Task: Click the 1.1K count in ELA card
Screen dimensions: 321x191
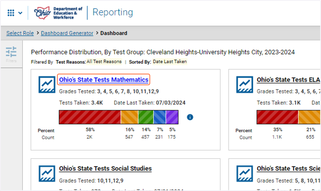Action: 277,137
